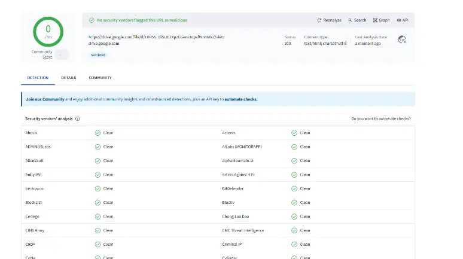Click the automate checks link in banner

[241, 99]
